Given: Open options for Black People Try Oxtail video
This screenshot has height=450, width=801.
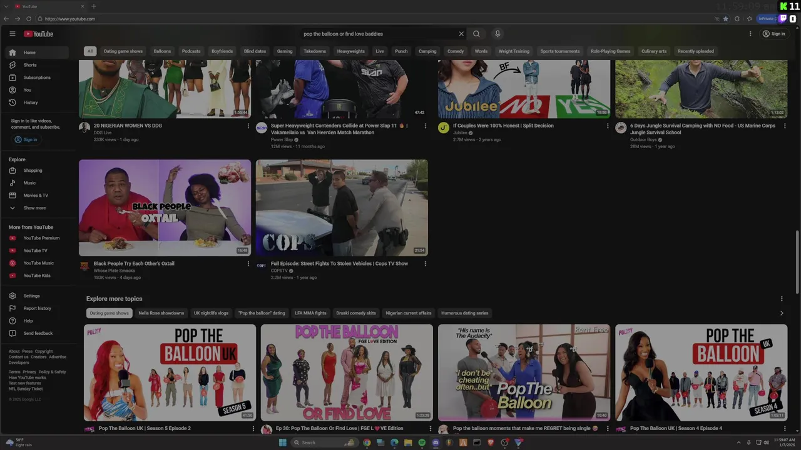Looking at the screenshot, I should 248,264.
